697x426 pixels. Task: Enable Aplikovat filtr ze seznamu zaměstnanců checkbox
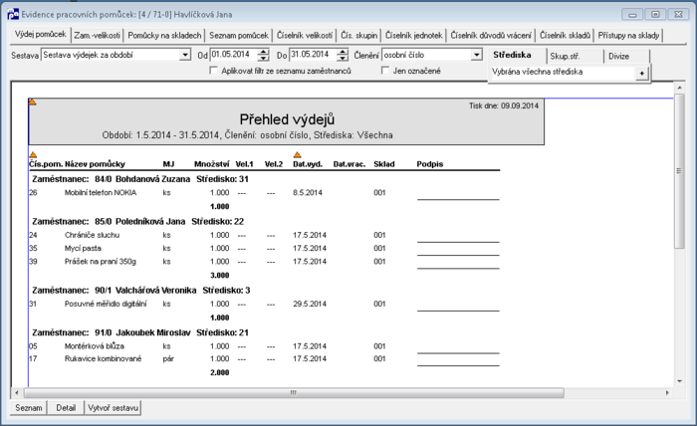click(213, 71)
